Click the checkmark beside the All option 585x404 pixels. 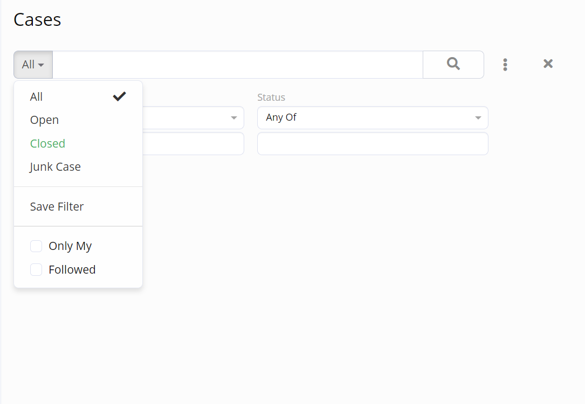click(119, 96)
